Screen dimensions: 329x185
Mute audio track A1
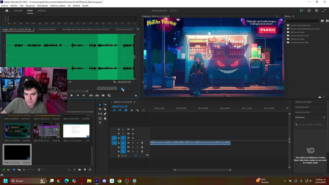click(x=133, y=143)
